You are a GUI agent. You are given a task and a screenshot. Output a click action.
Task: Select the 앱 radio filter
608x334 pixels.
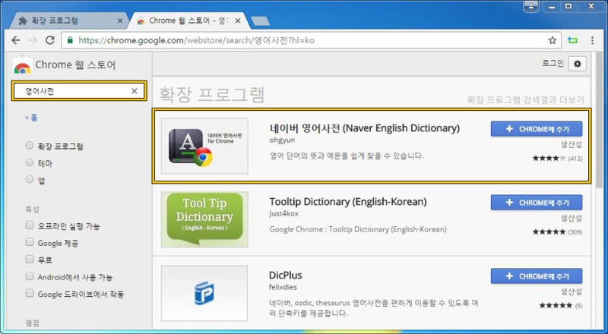click(30, 179)
